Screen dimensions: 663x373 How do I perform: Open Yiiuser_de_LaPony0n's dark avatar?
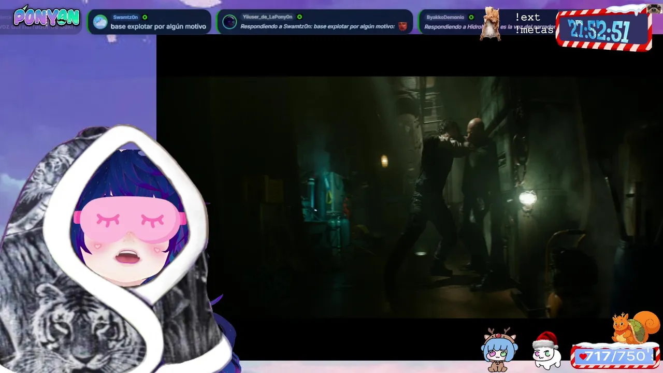point(229,22)
